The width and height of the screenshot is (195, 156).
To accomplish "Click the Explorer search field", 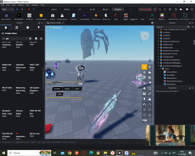I will click(x=171, y=27).
